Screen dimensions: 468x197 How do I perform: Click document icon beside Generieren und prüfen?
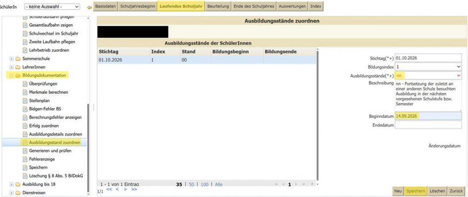26,151
